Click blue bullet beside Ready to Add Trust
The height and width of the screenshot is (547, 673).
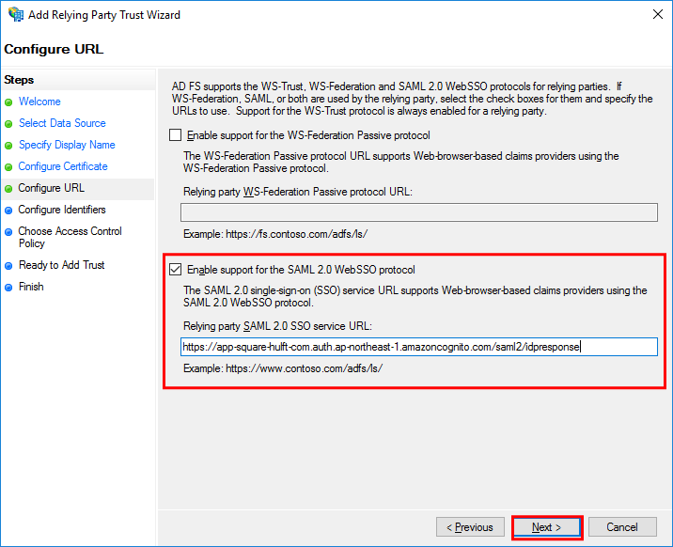pos(8,266)
